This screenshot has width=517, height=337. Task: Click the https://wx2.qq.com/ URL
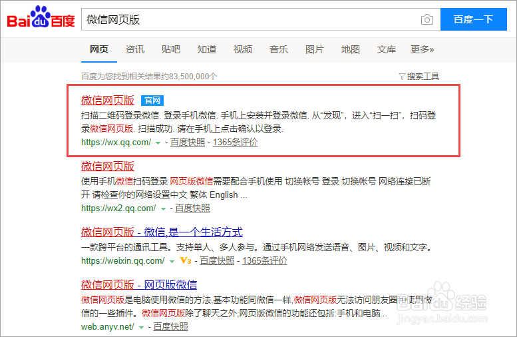(x=118, y=208)
